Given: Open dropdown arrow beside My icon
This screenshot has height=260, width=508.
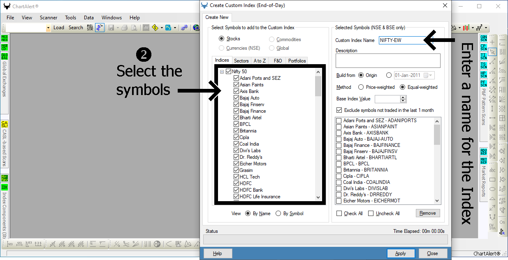Looking at the screenshot, I should (x=175, y=28).
